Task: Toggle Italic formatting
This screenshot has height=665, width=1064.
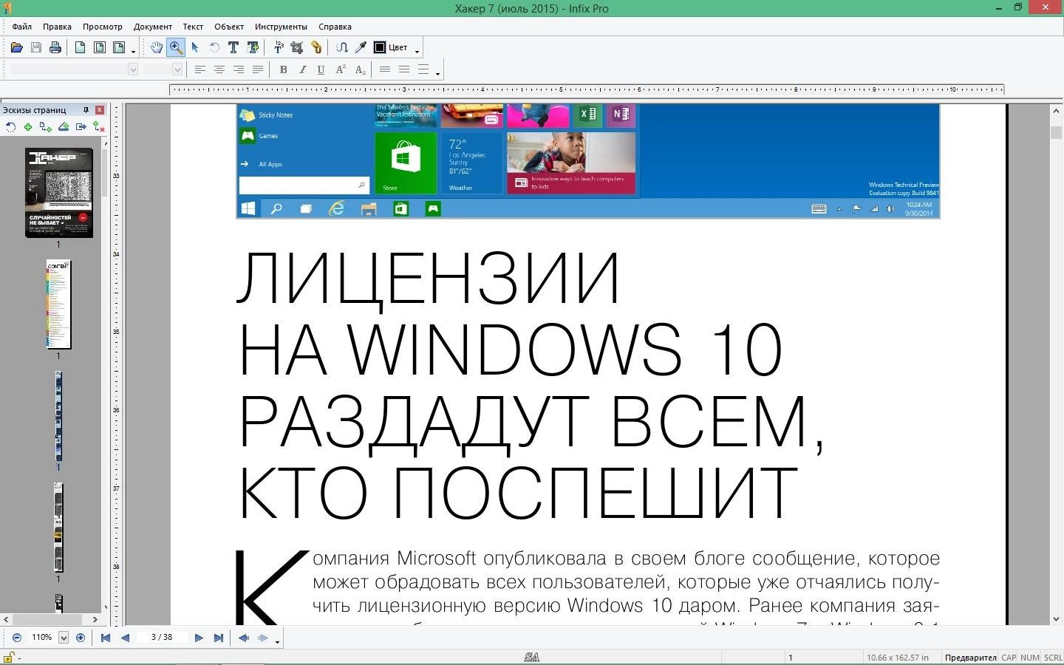Action: coord(302,69)
